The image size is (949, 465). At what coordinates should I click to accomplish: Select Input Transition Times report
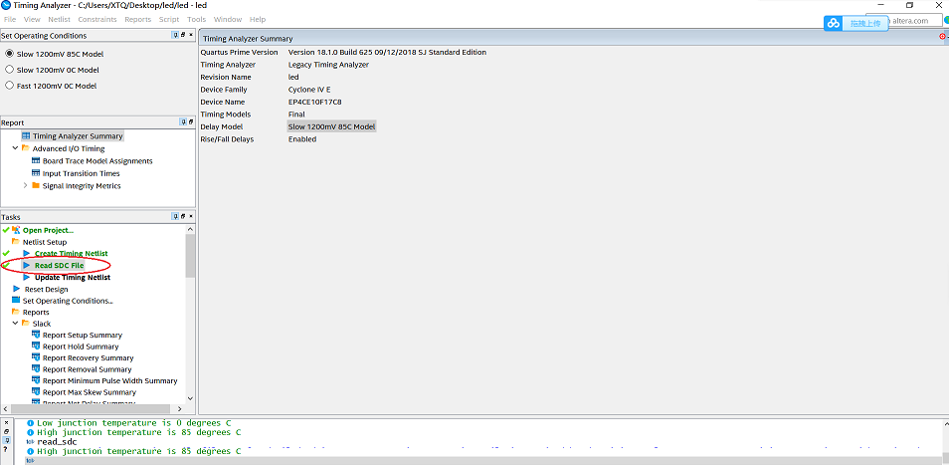[82, 173]
